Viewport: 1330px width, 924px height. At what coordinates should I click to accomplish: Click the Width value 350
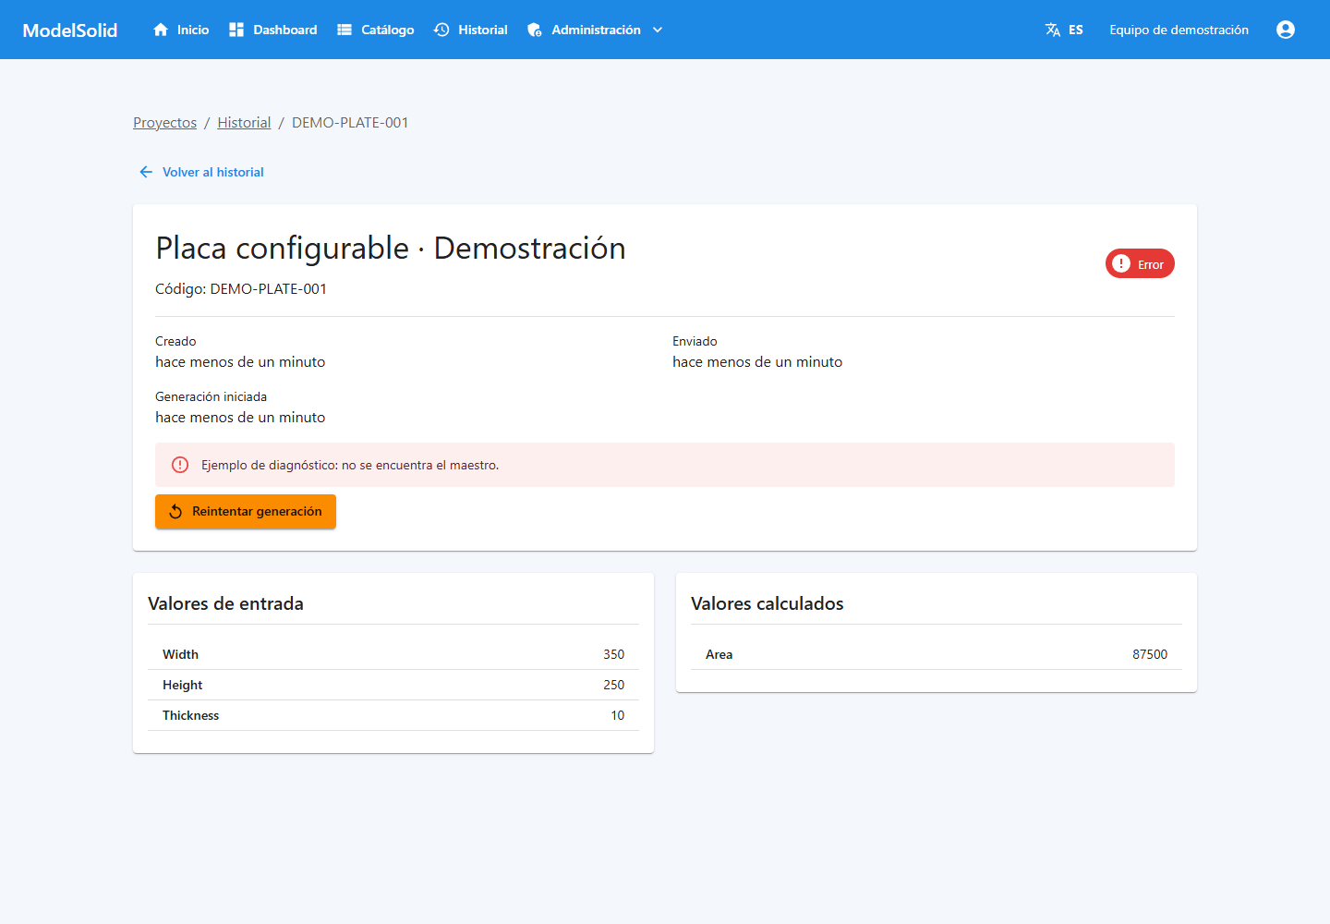pos(614,654)
